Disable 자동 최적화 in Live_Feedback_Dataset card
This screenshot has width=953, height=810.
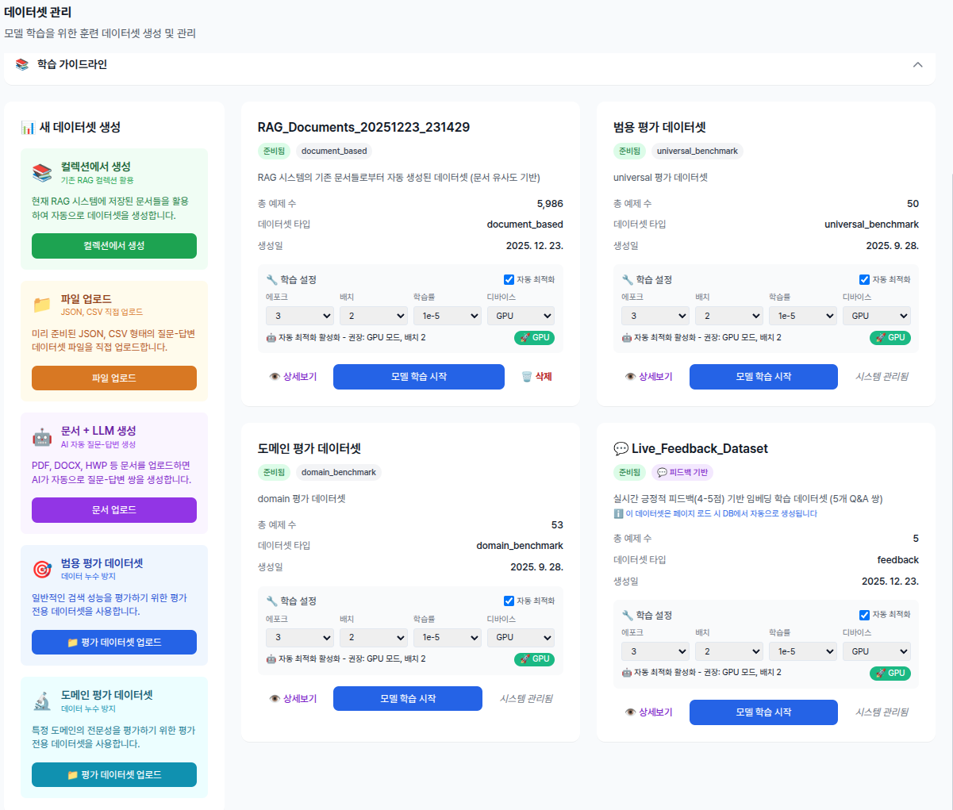[x=864, y=615]
